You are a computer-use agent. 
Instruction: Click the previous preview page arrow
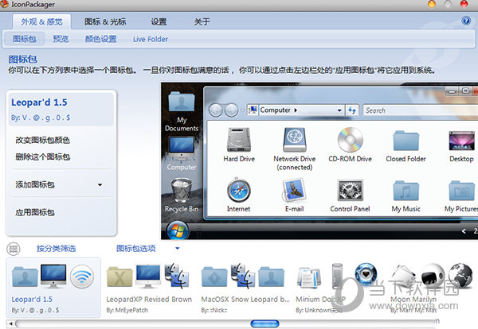[464, 231]
